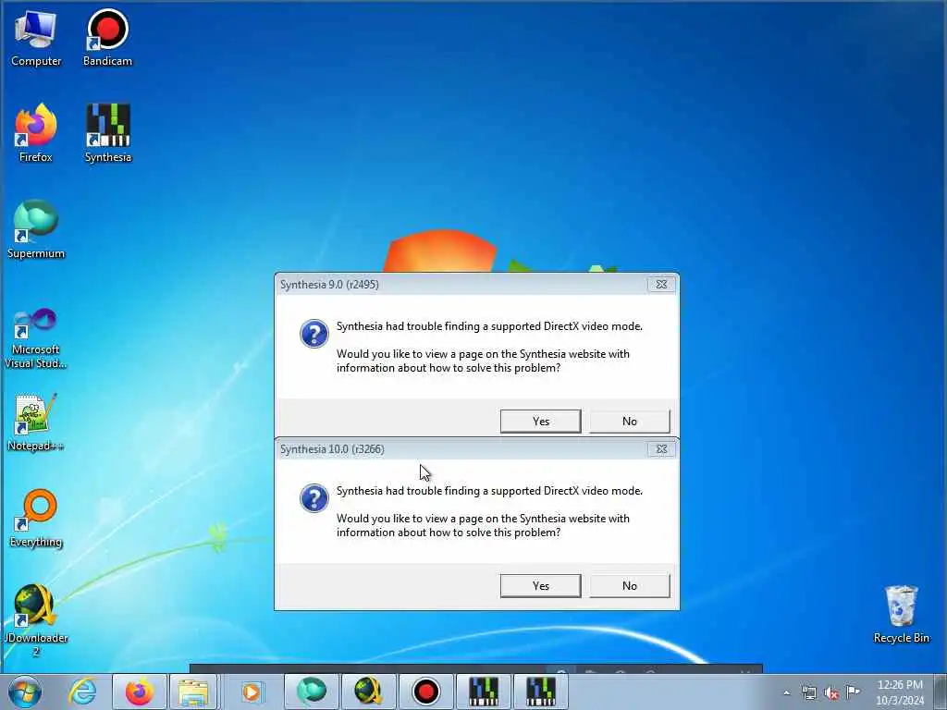Open the Action Center flag icon
This screenshot has width=947, height=710.
click(x=853, y=692)
